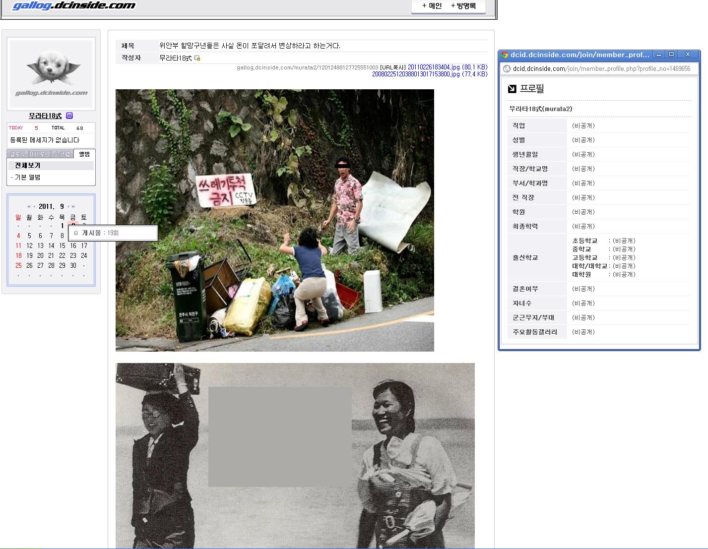Select the 앨범 tab
Viewport: 708px width, 549px height.
click(x=84, y=154)
